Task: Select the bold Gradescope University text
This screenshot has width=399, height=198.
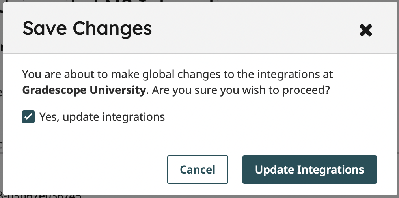Action: tap(84, 90)
